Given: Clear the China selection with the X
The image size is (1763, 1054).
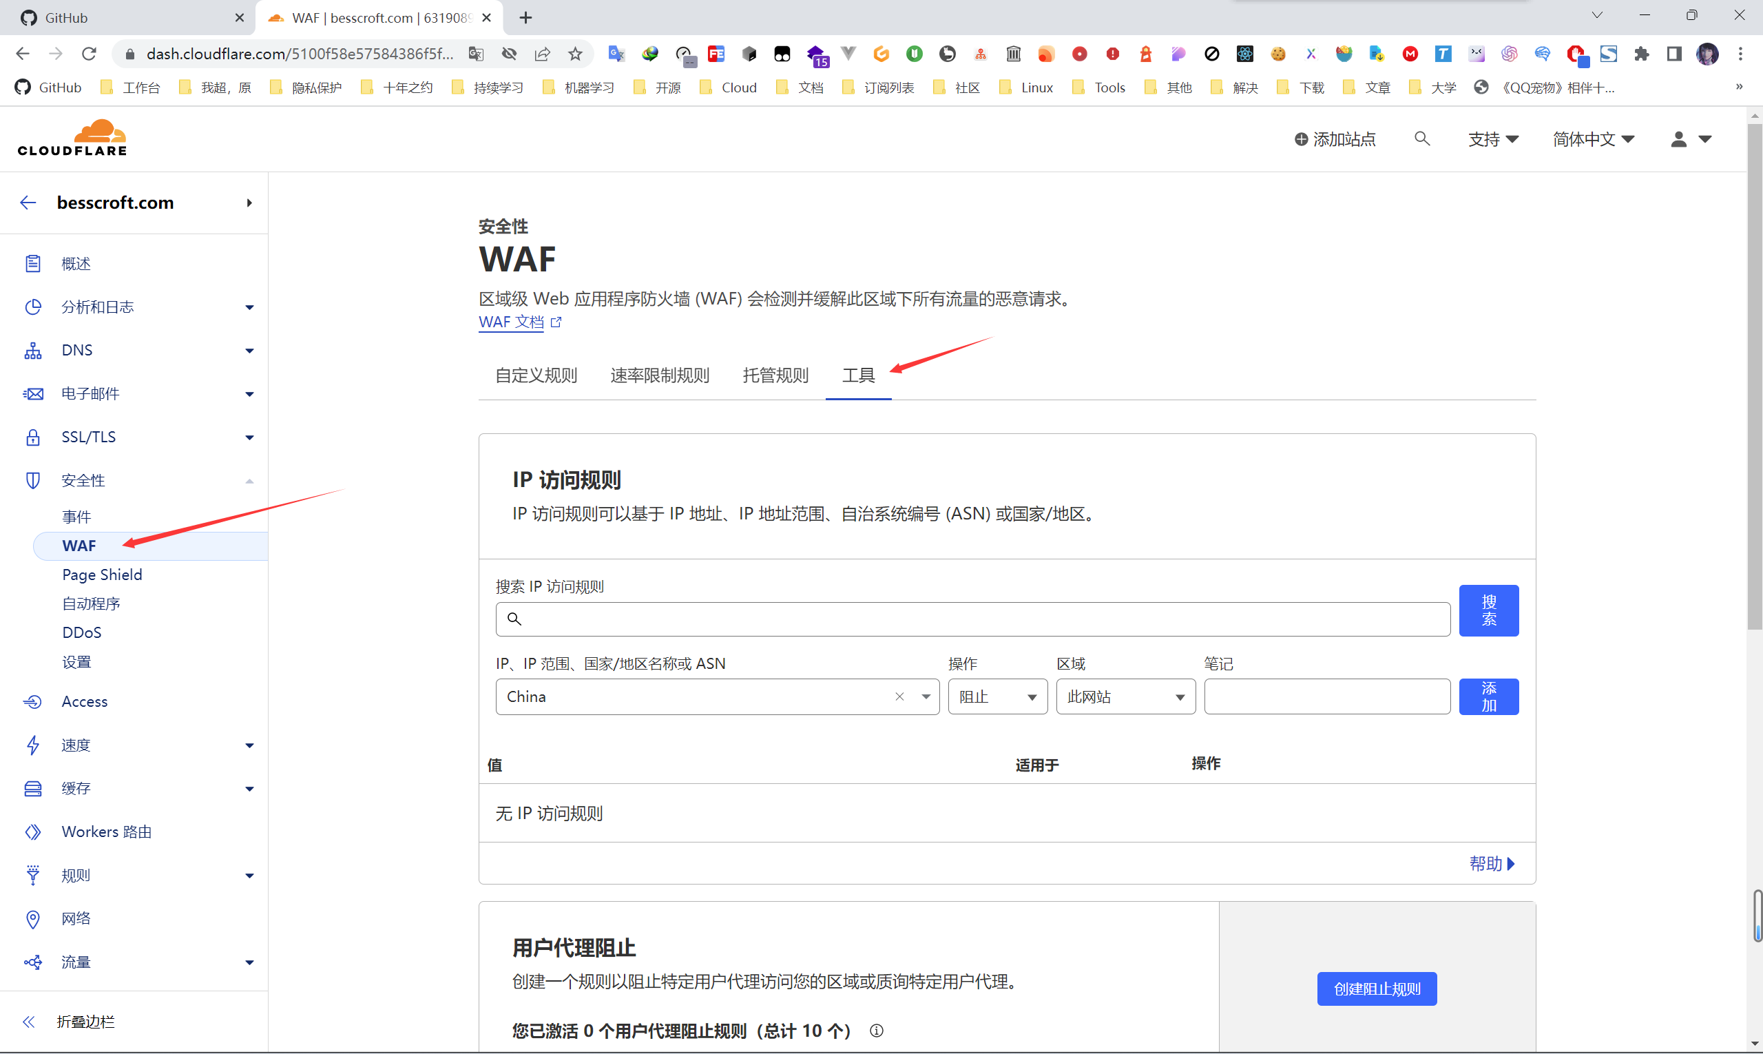Looking at the screenshot, I should pos(899,696).
